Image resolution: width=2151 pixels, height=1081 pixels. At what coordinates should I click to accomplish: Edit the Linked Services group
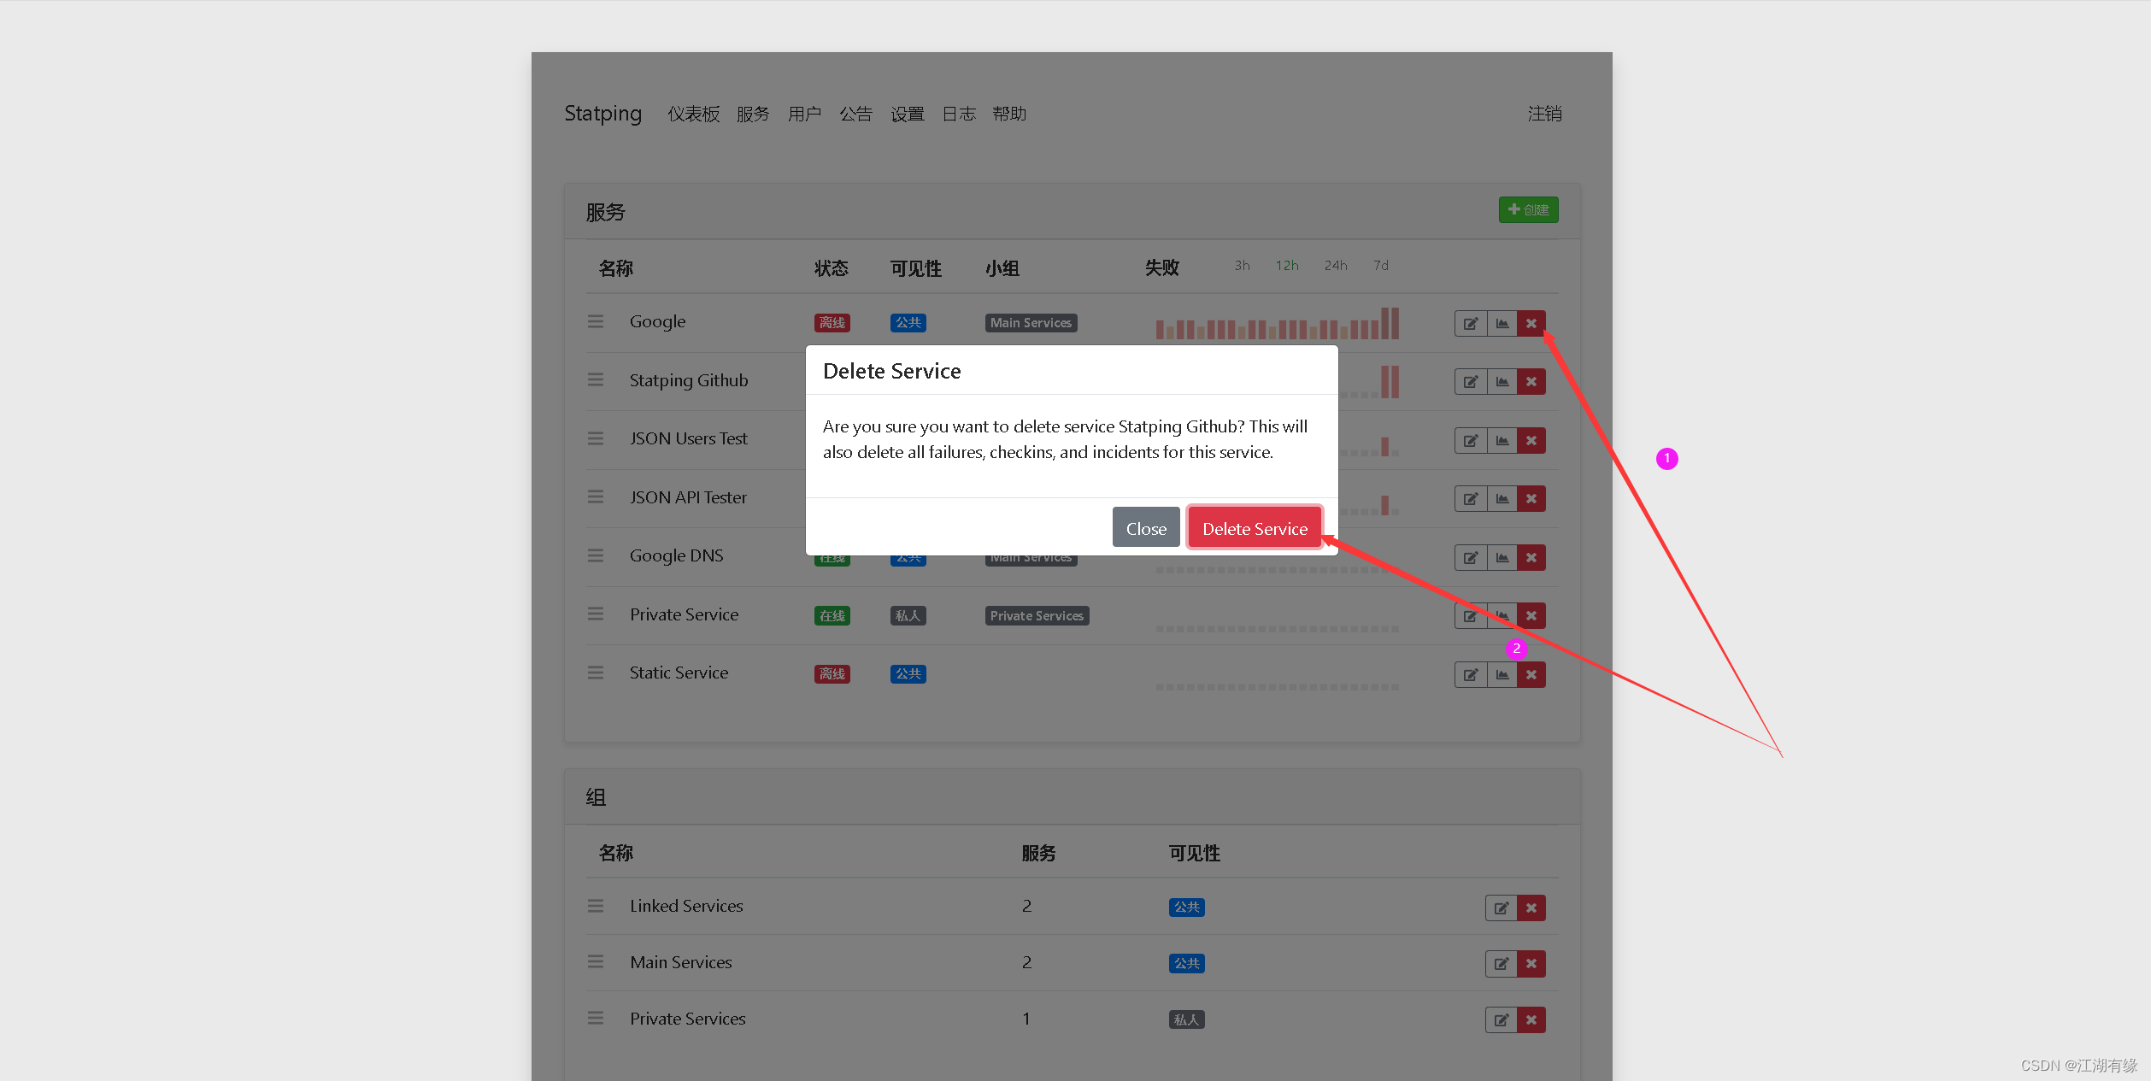1502,908
